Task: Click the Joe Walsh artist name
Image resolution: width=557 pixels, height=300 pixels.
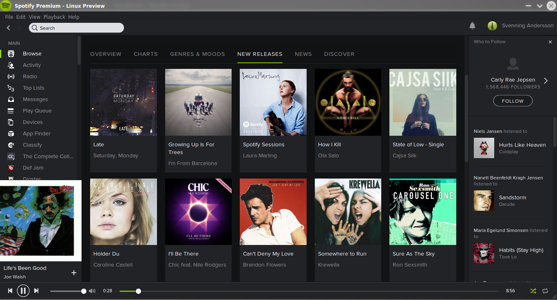Action: (x=15, y=277)
